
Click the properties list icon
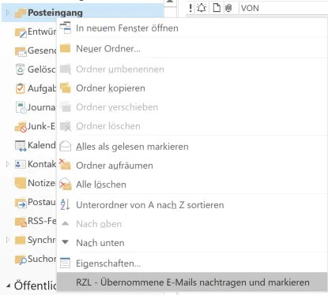pos(65,263)
